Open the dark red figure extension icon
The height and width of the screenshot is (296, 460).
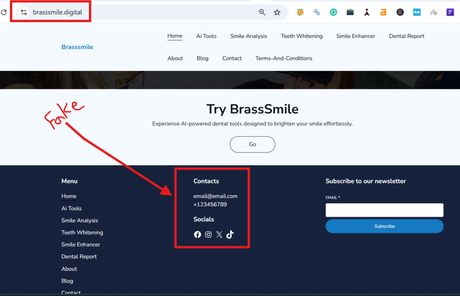(x=367, y=12)
